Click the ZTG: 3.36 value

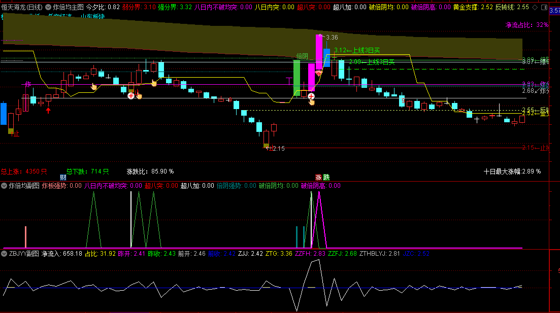point(279,254)
